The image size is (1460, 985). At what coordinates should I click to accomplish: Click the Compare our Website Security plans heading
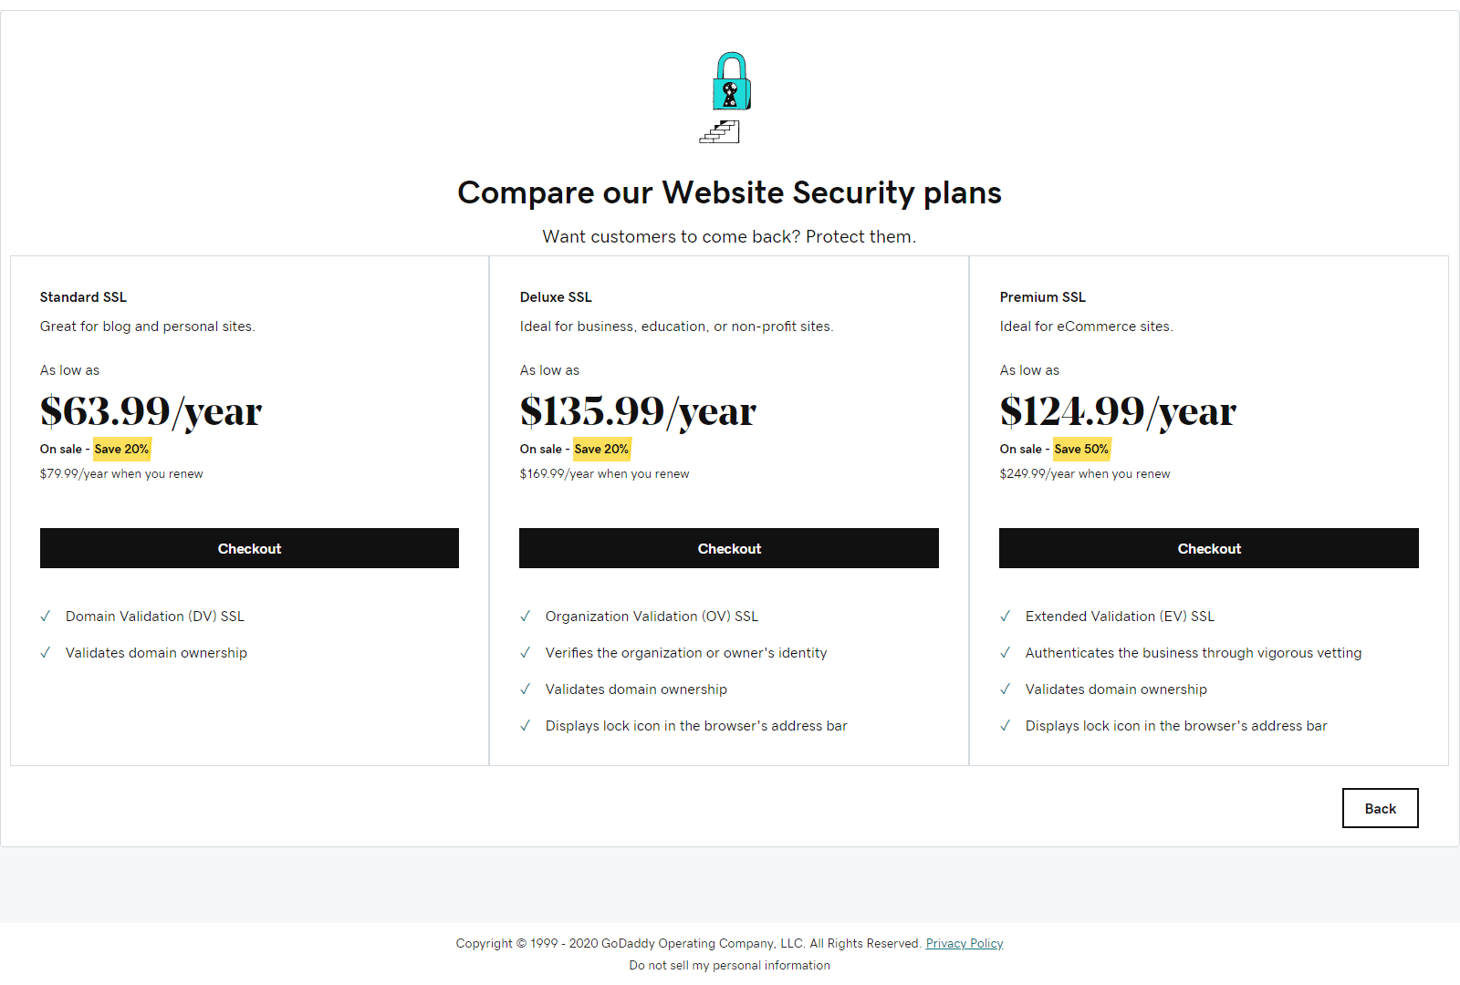[729, 192]
